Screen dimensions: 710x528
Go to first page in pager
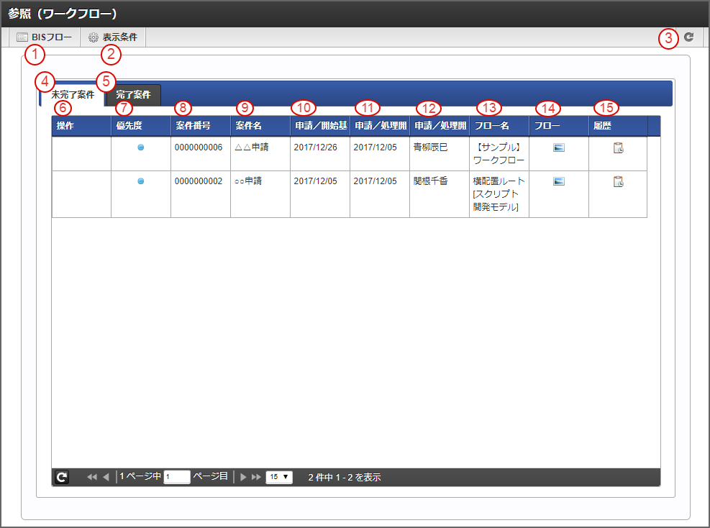(x=92, y=477)
